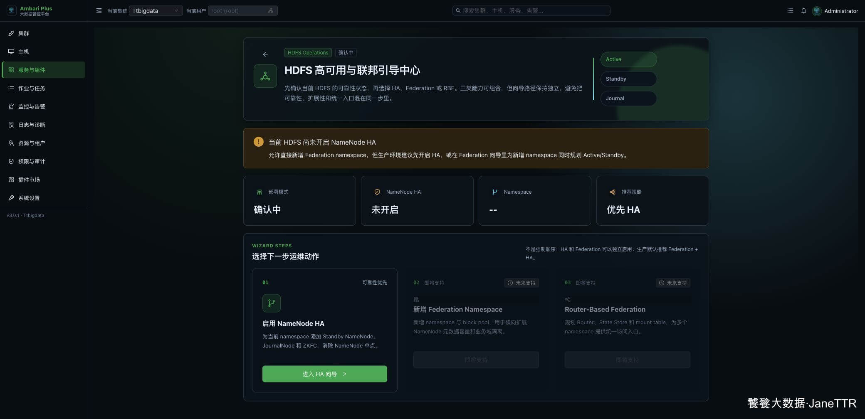Go to 集群 in the sidebar
This screenshot has width=865, height=419.
coord(44,33)
